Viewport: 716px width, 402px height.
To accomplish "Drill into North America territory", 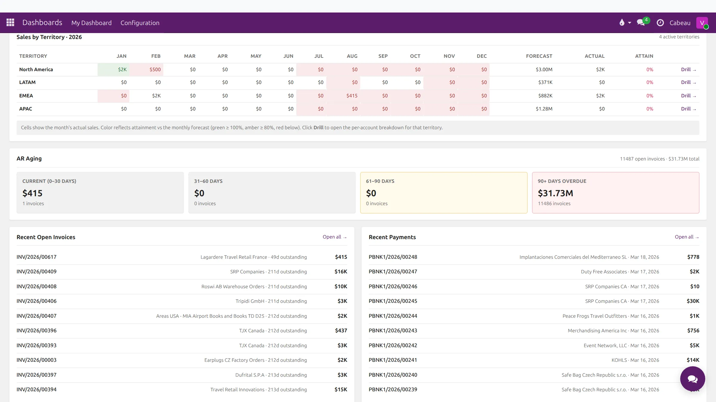I will click(x=688, y=69).
